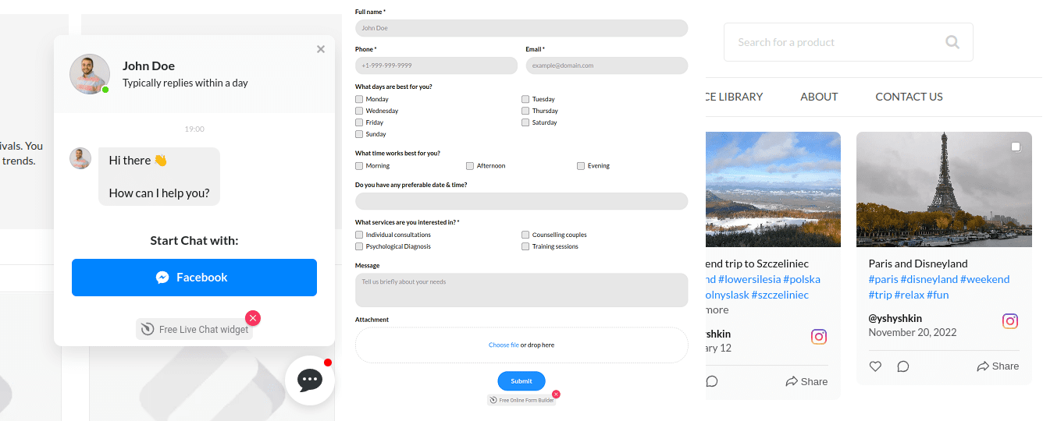Image resolution: width=1043 pixels, height=421 pixels.
Task: Open the Free Online Form Builder link
Action: tap(521, 400)
